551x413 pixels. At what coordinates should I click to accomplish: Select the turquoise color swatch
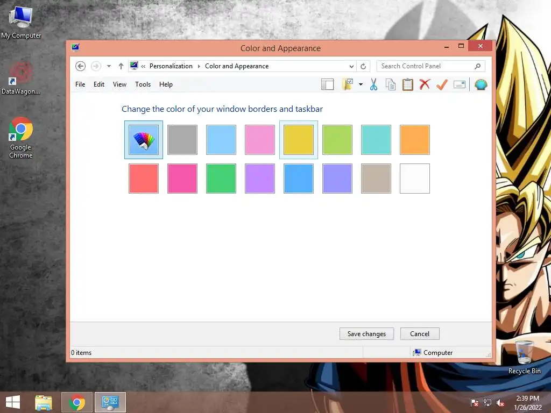pyautogui.click(x=376, y=140)
